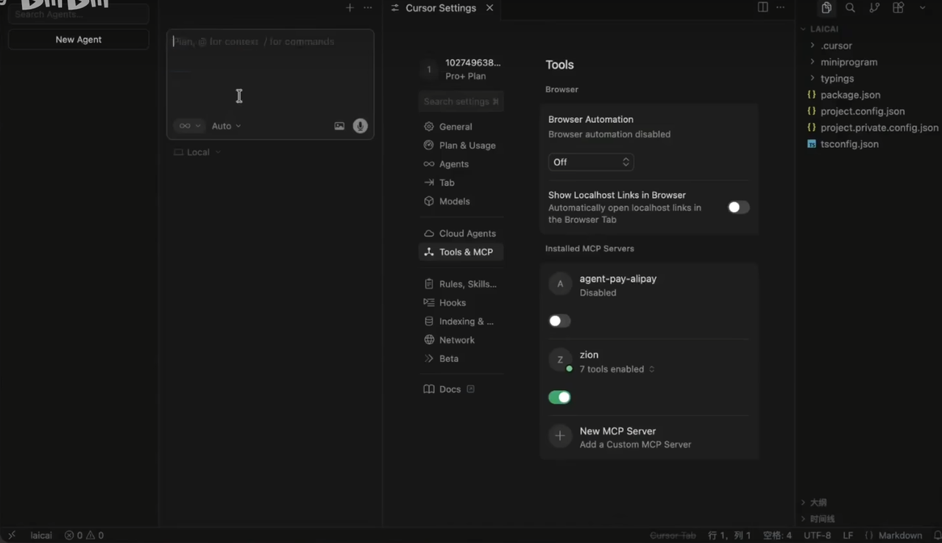The image size is (942, 543).
Task: Click the Search Agents field
Action: (79, 14)
